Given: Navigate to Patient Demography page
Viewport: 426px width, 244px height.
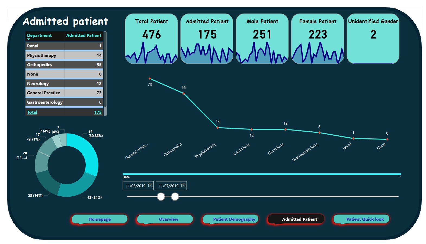Looking at the screenshot, I should (x=231, y=219).
